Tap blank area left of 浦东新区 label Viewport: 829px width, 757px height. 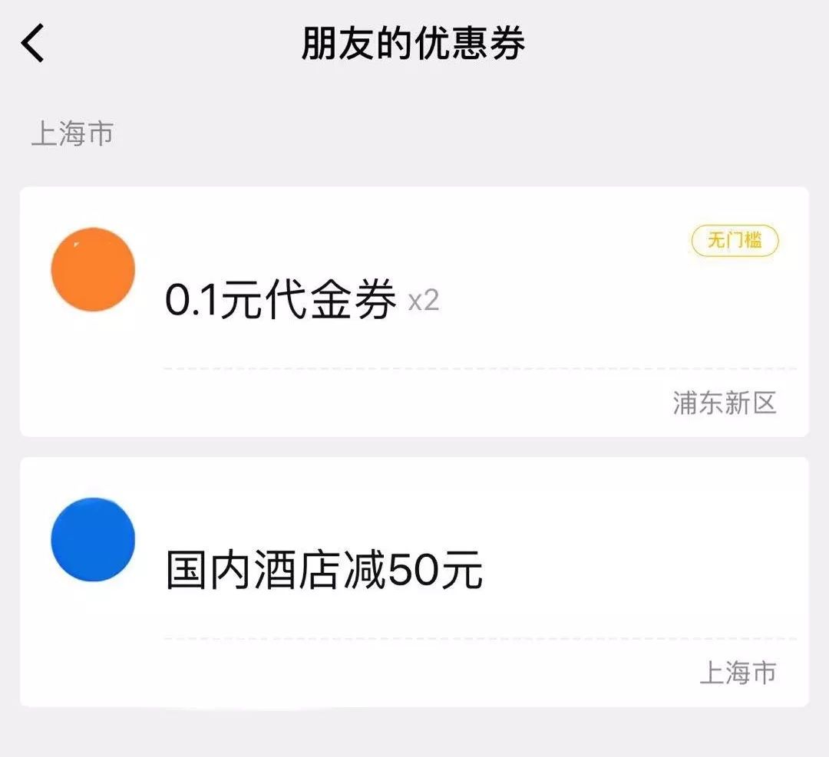pos(414,403)
